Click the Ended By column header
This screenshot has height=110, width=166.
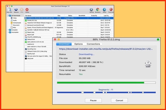click(94, 16)
